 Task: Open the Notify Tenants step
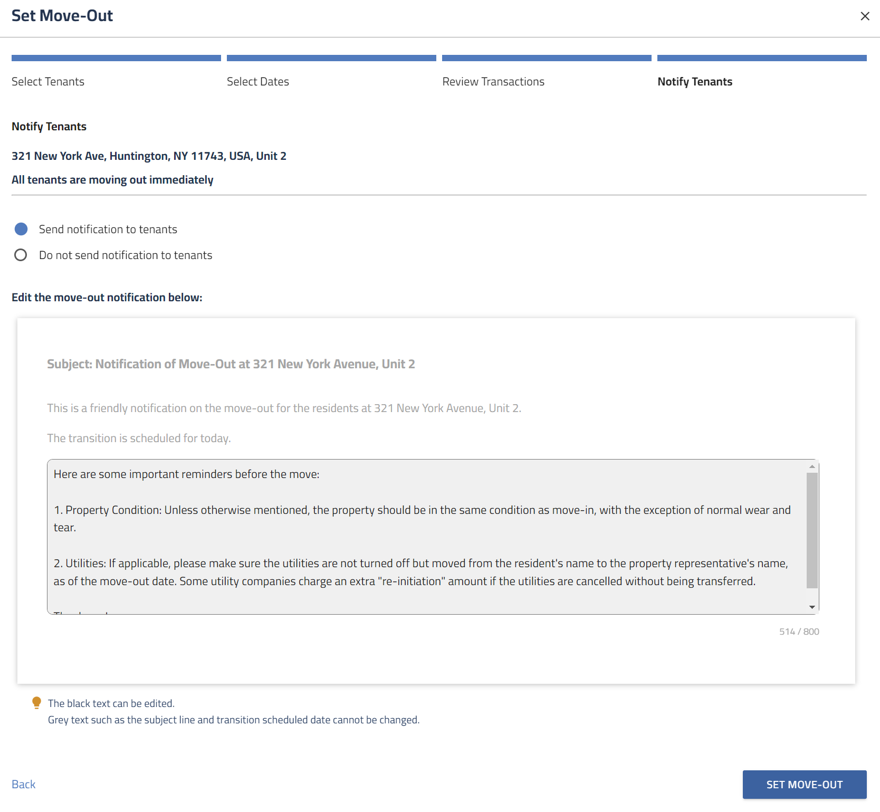pyautogui.click(x=695, y=82)
